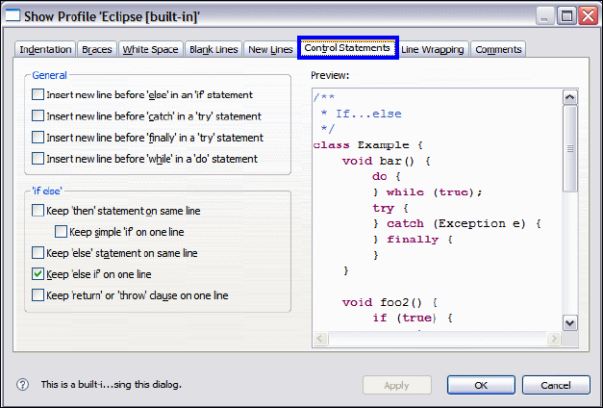The height and width of the screenshot is (408, 603).
Task: Select the New Lines tab
Action: point(270,49)
